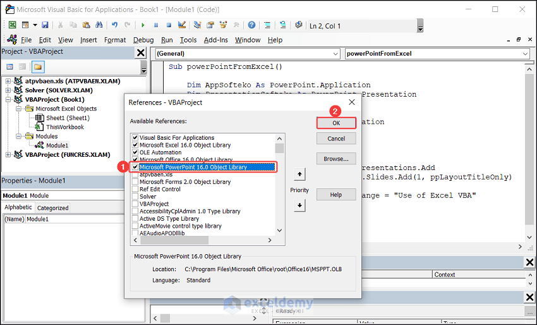Click View Object icon in Project panel
Image resolution: width=537 pixels, height=325 pixels.
(22, 66)
